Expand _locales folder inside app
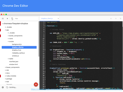Screen dimensions: 123x92 8,33
